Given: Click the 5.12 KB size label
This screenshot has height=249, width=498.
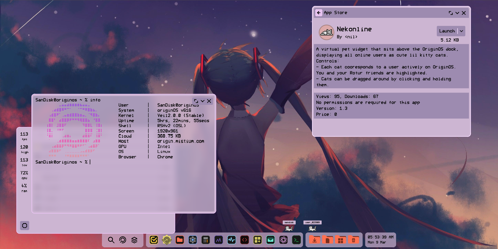Looking at the screenshot, I should click(x=449, y=40).
